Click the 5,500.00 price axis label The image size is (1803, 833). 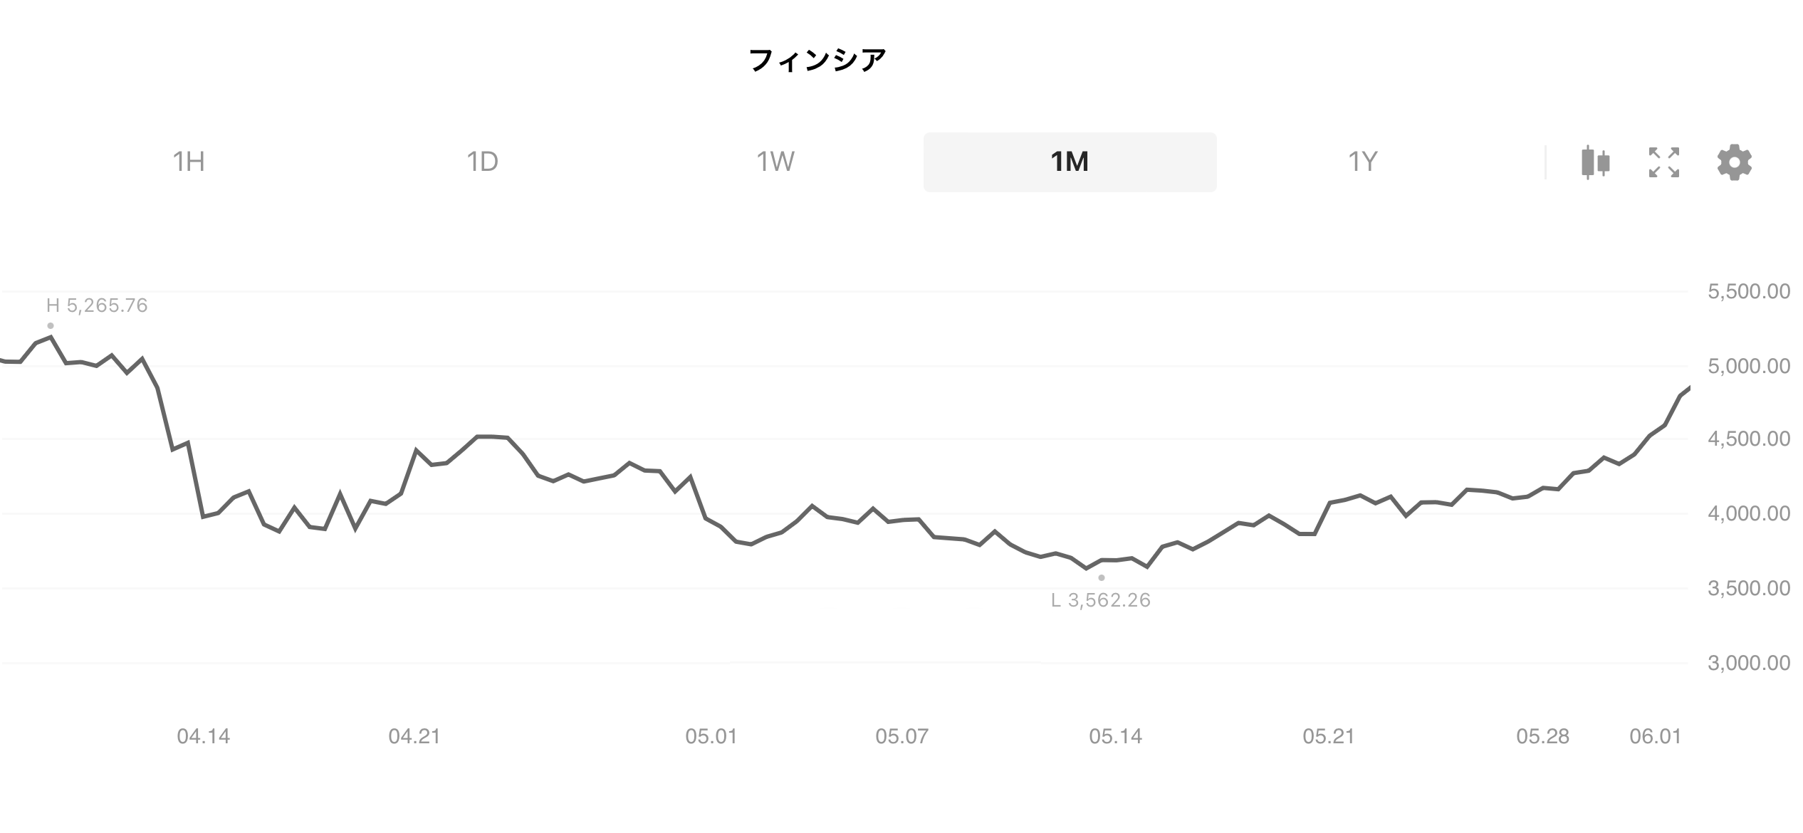(x=1749, y=291)
